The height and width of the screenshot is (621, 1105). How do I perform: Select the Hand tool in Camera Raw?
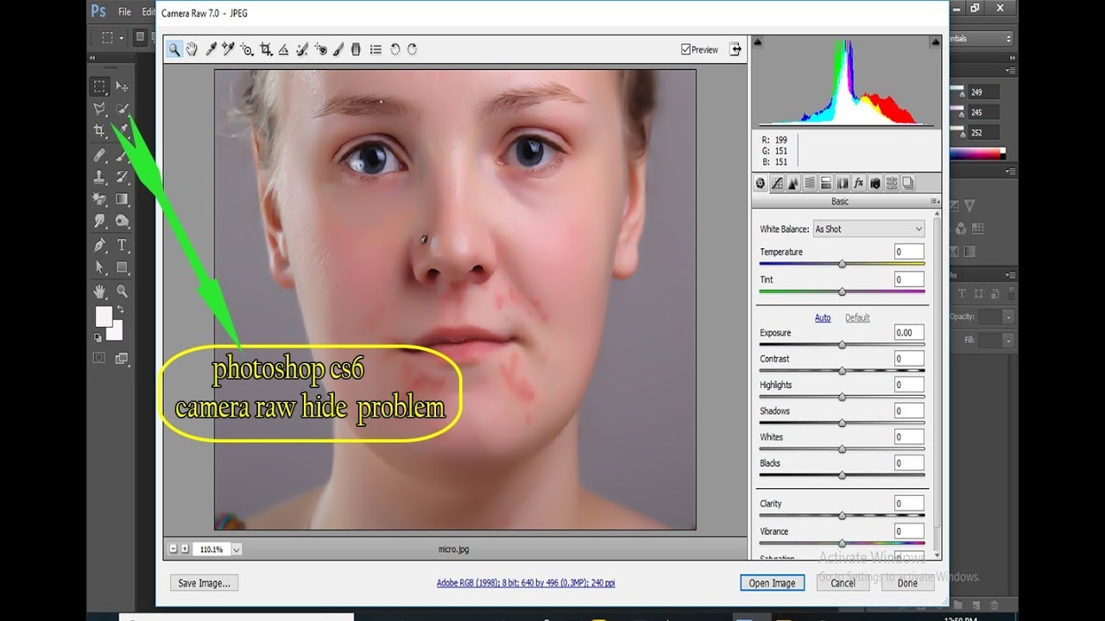192,50
